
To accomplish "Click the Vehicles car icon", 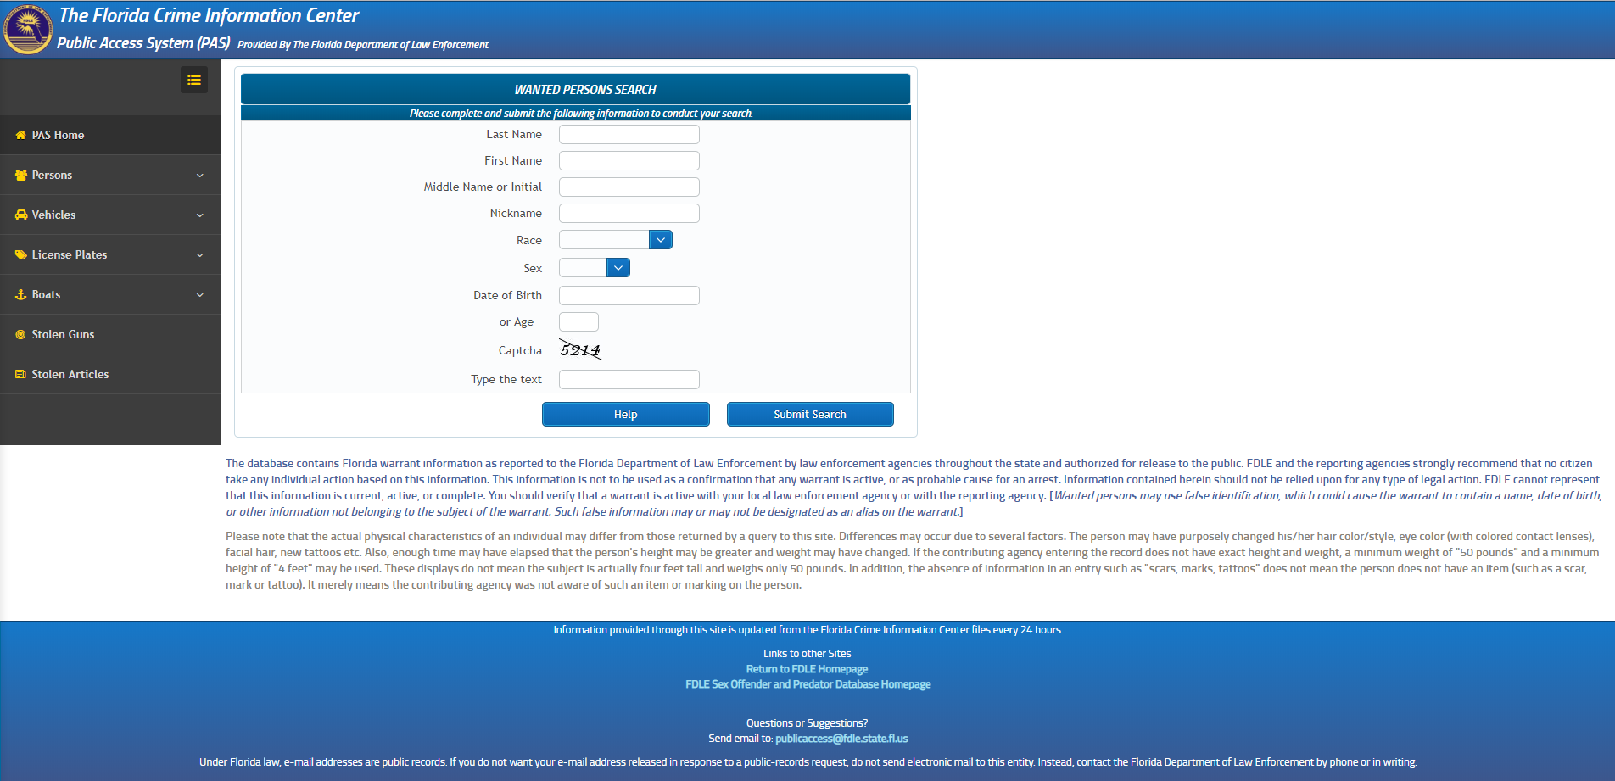I will pos(21,215).
